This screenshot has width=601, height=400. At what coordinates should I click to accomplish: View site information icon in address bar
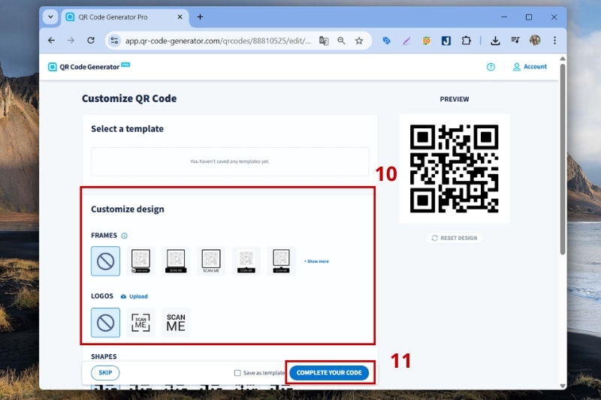pyautogui.click(x=114, y=41)
